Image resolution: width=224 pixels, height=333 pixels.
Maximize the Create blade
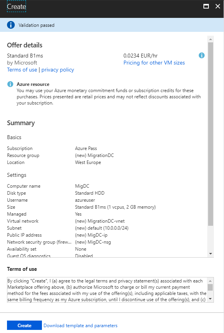[206, 6]
